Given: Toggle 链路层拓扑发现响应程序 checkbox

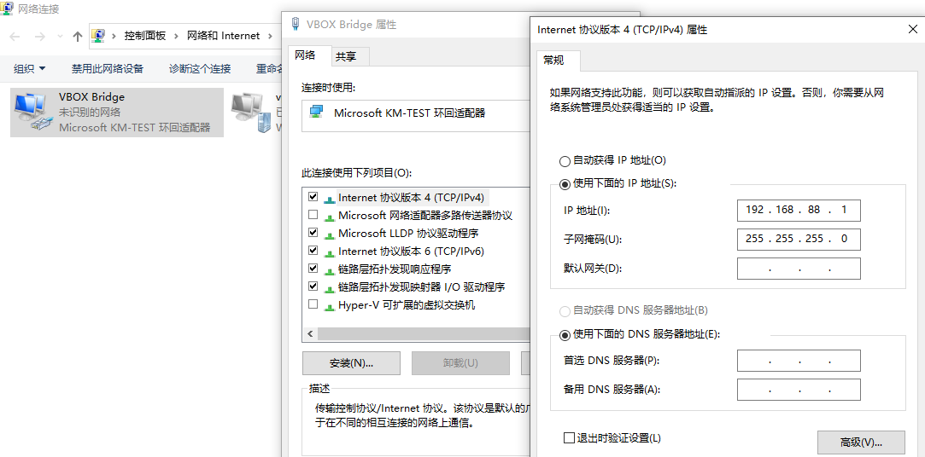Looking at the screenshot, I should pyautogui.click(x=313, y=268).
